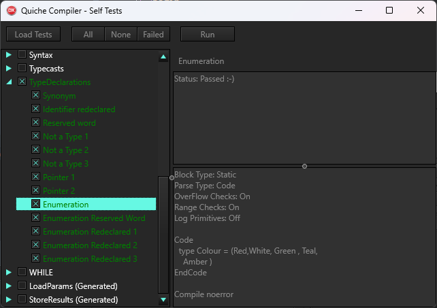
Task: Expand StoreResults (Generated) group
Action: coord(9,299)
